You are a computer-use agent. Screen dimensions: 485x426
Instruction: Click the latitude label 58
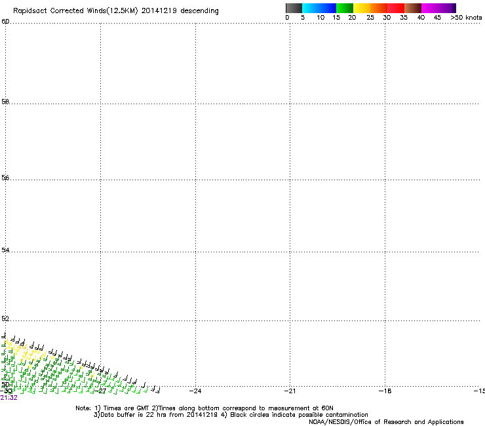[x=5, y=102]
